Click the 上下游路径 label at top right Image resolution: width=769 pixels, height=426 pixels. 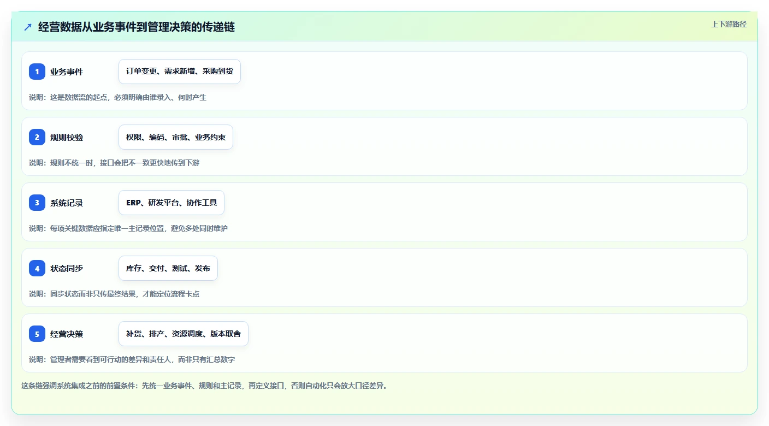pyautogui.click(x=729, y=24)
